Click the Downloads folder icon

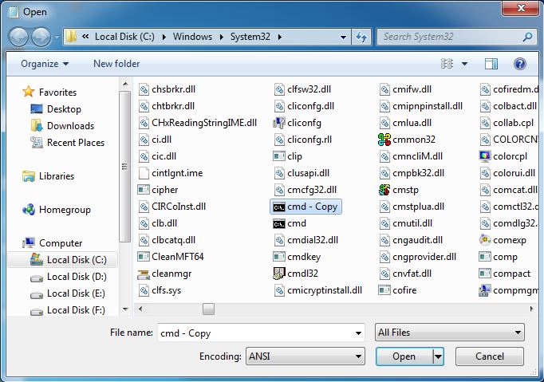tap(37, 125)
